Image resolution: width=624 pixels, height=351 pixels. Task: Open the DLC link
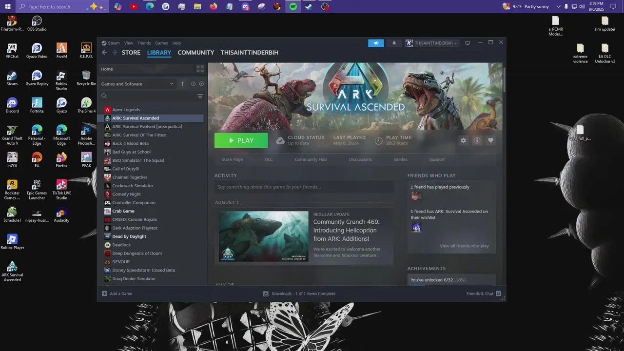(269, 159)
